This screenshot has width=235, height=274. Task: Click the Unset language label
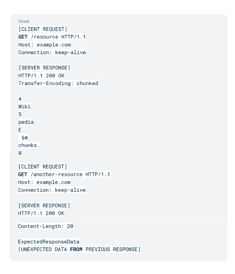24,21
